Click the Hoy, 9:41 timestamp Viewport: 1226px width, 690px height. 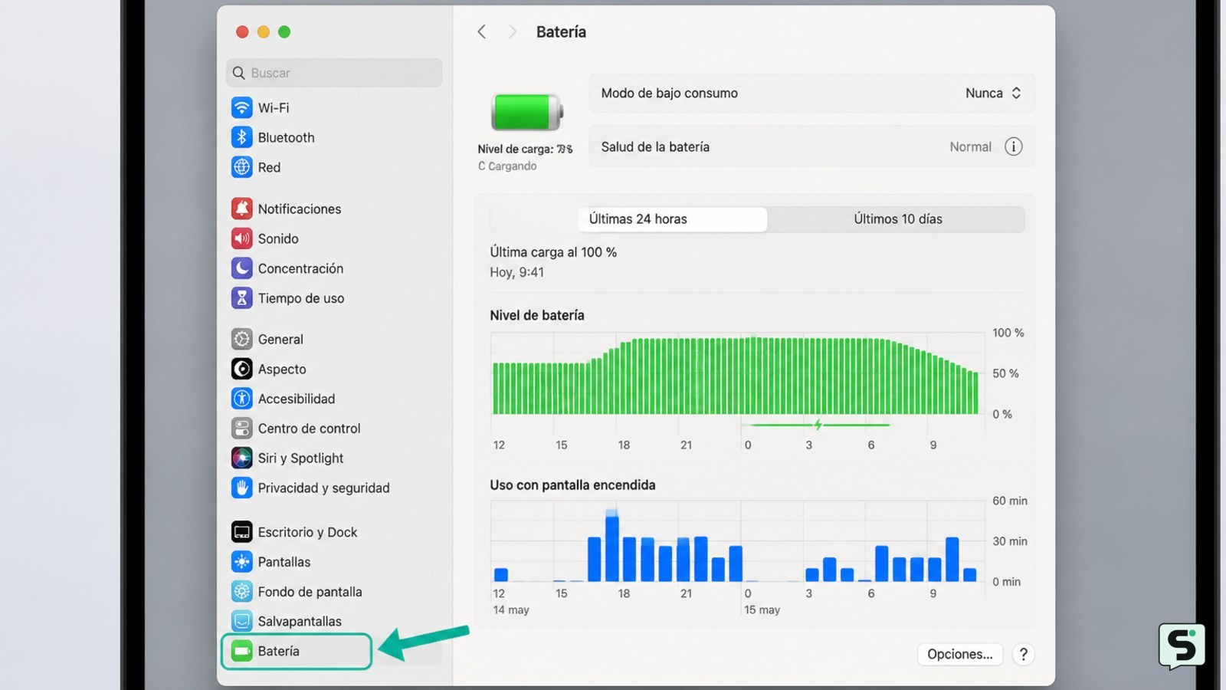[517, 272]
